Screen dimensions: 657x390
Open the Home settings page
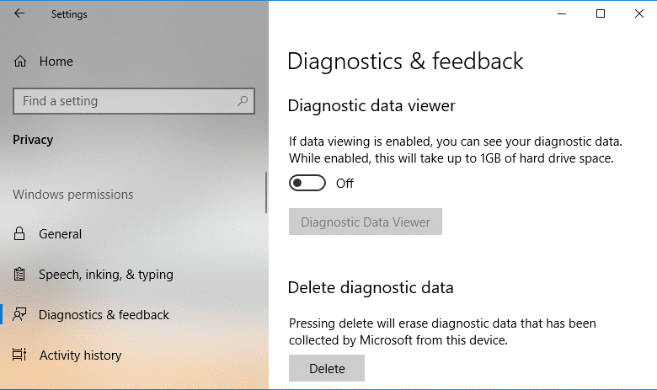[x=56, y=61]
